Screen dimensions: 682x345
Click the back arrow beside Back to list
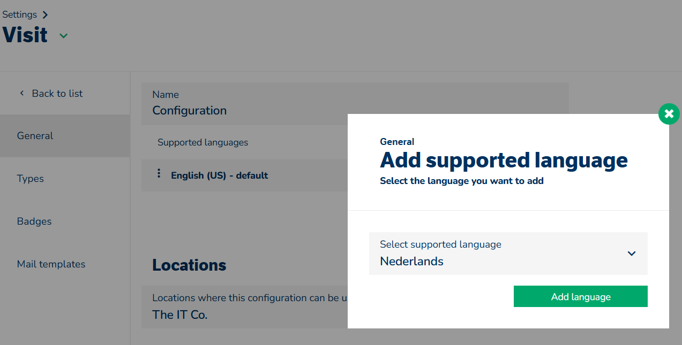22,93
